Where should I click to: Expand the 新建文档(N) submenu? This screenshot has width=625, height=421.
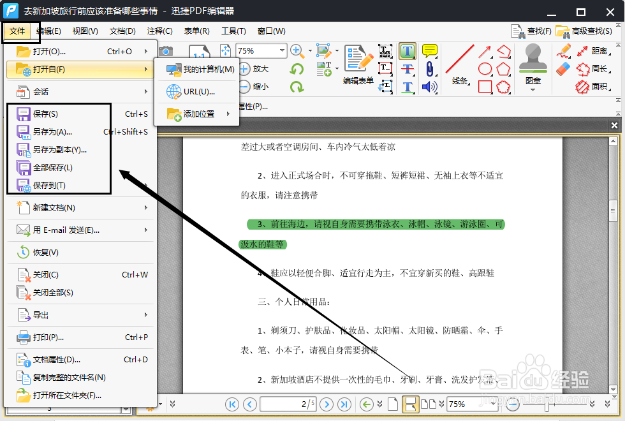coord(146,207)
